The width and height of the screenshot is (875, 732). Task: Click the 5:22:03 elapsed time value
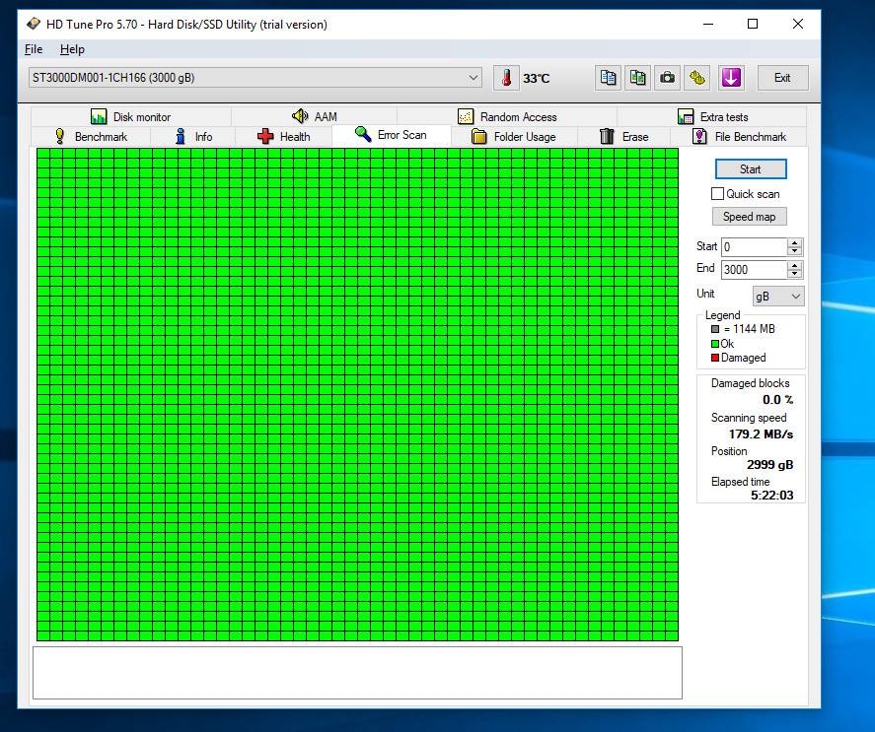pyautogui.click(x=771, y=496)
